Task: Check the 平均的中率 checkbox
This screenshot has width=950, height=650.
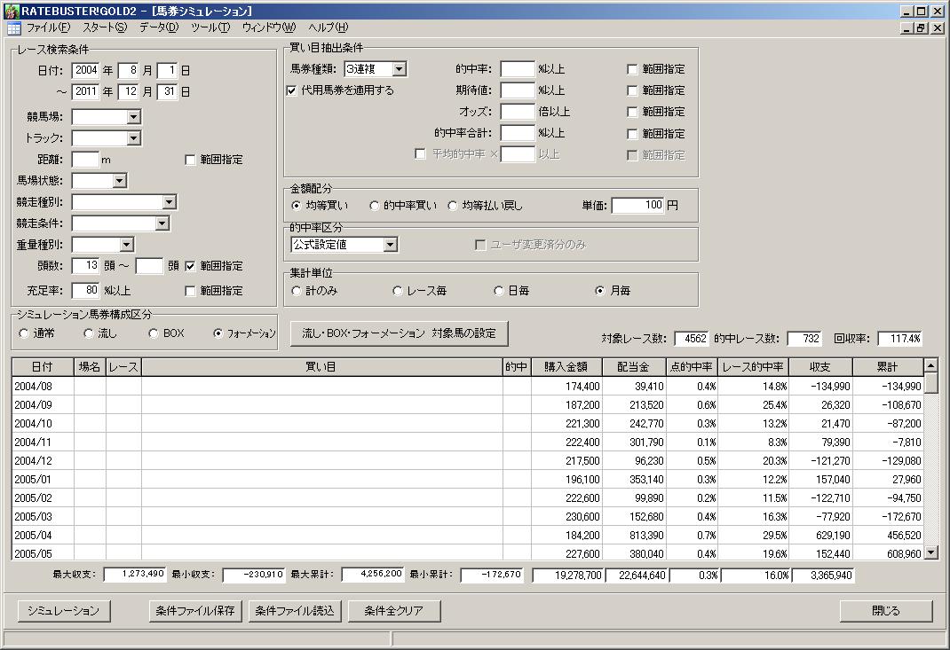Action: click(x=420, y=153)
